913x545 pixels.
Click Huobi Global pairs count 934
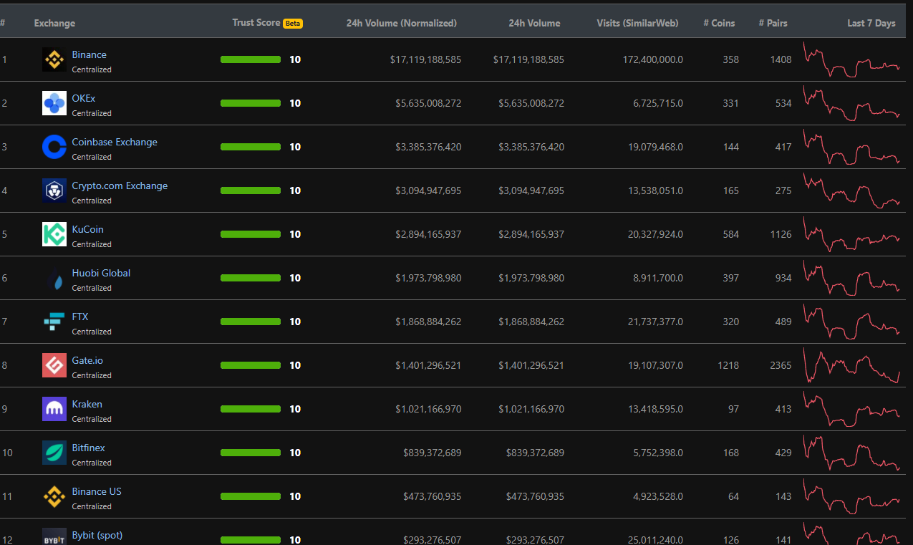(783, 278)
